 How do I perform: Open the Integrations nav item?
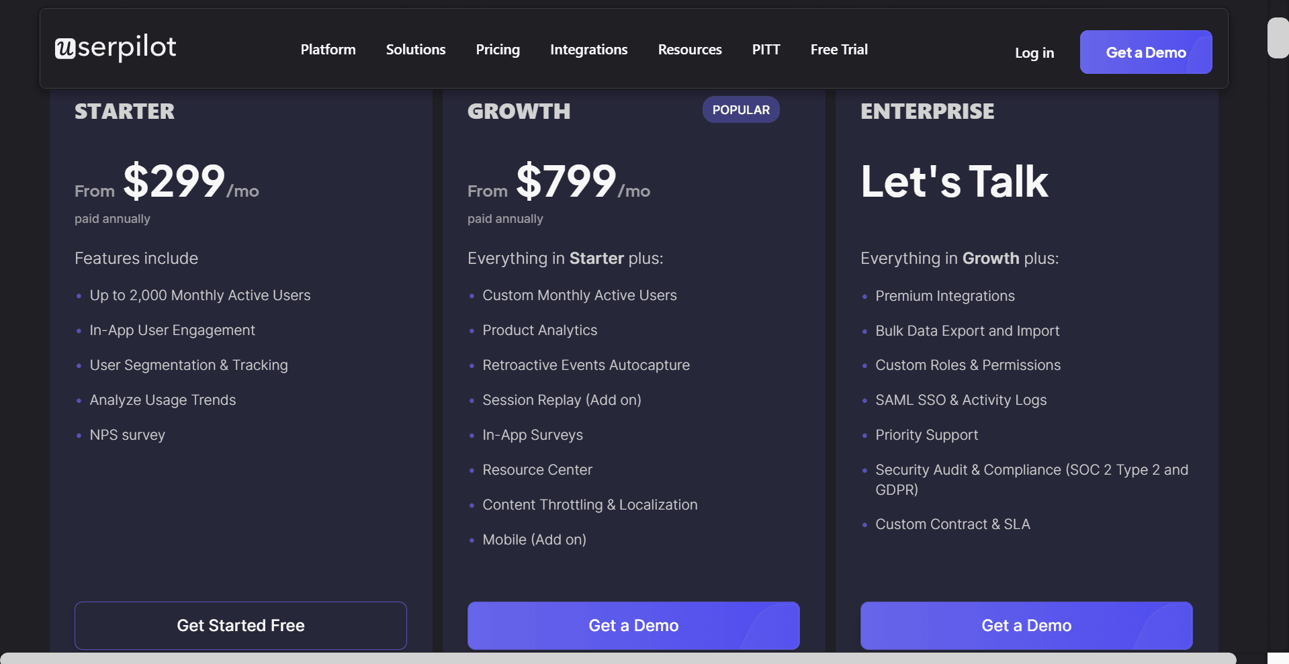coord(588,50)
